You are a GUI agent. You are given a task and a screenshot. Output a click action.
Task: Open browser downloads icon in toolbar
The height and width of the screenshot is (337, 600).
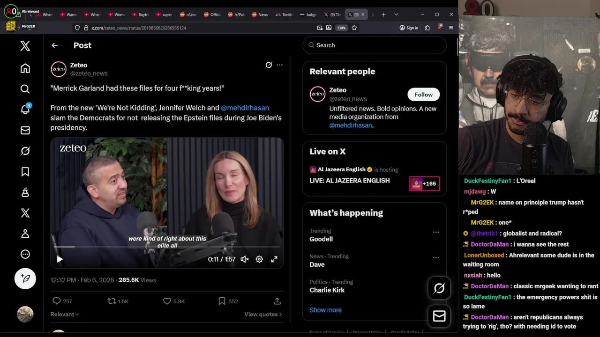tap(329, 28)
